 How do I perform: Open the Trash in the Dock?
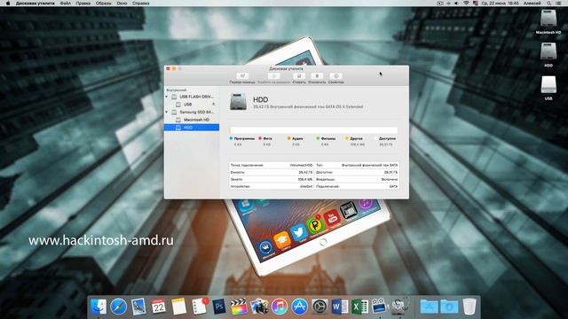(469, 307)
